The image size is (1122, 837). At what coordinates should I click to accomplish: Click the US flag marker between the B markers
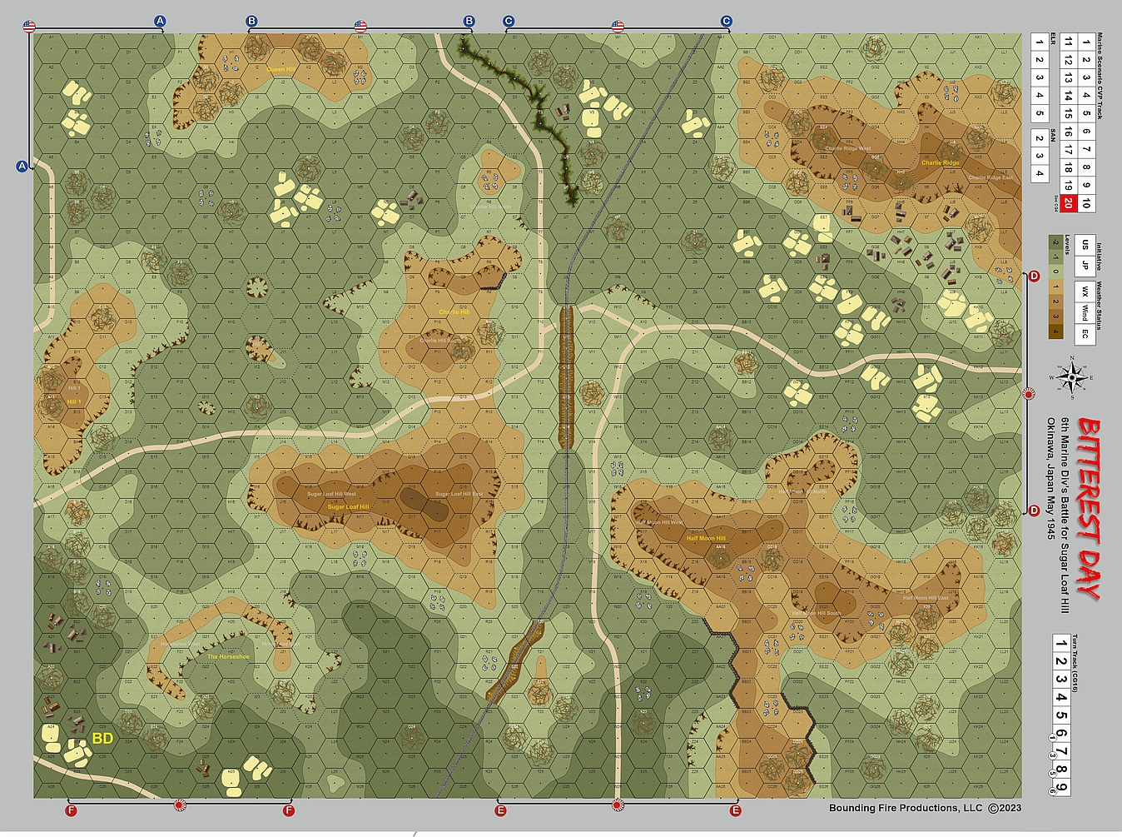pos(360,27)
